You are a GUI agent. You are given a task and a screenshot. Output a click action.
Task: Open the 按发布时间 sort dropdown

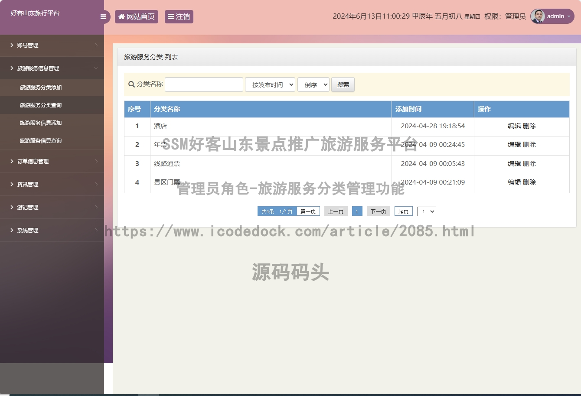point(270,84)
